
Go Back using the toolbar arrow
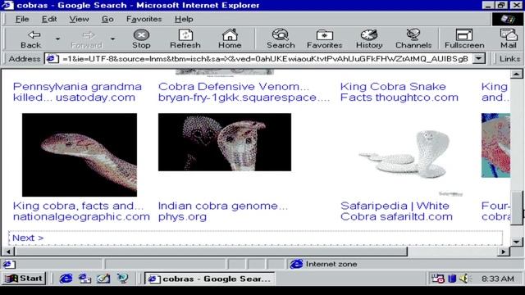click(31, 39)
